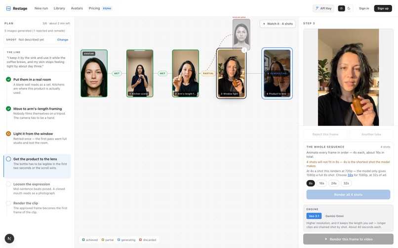This screenshot has width=398, height=248.
Task: Switch to dark theme moon icon
Action: point(349,8)
